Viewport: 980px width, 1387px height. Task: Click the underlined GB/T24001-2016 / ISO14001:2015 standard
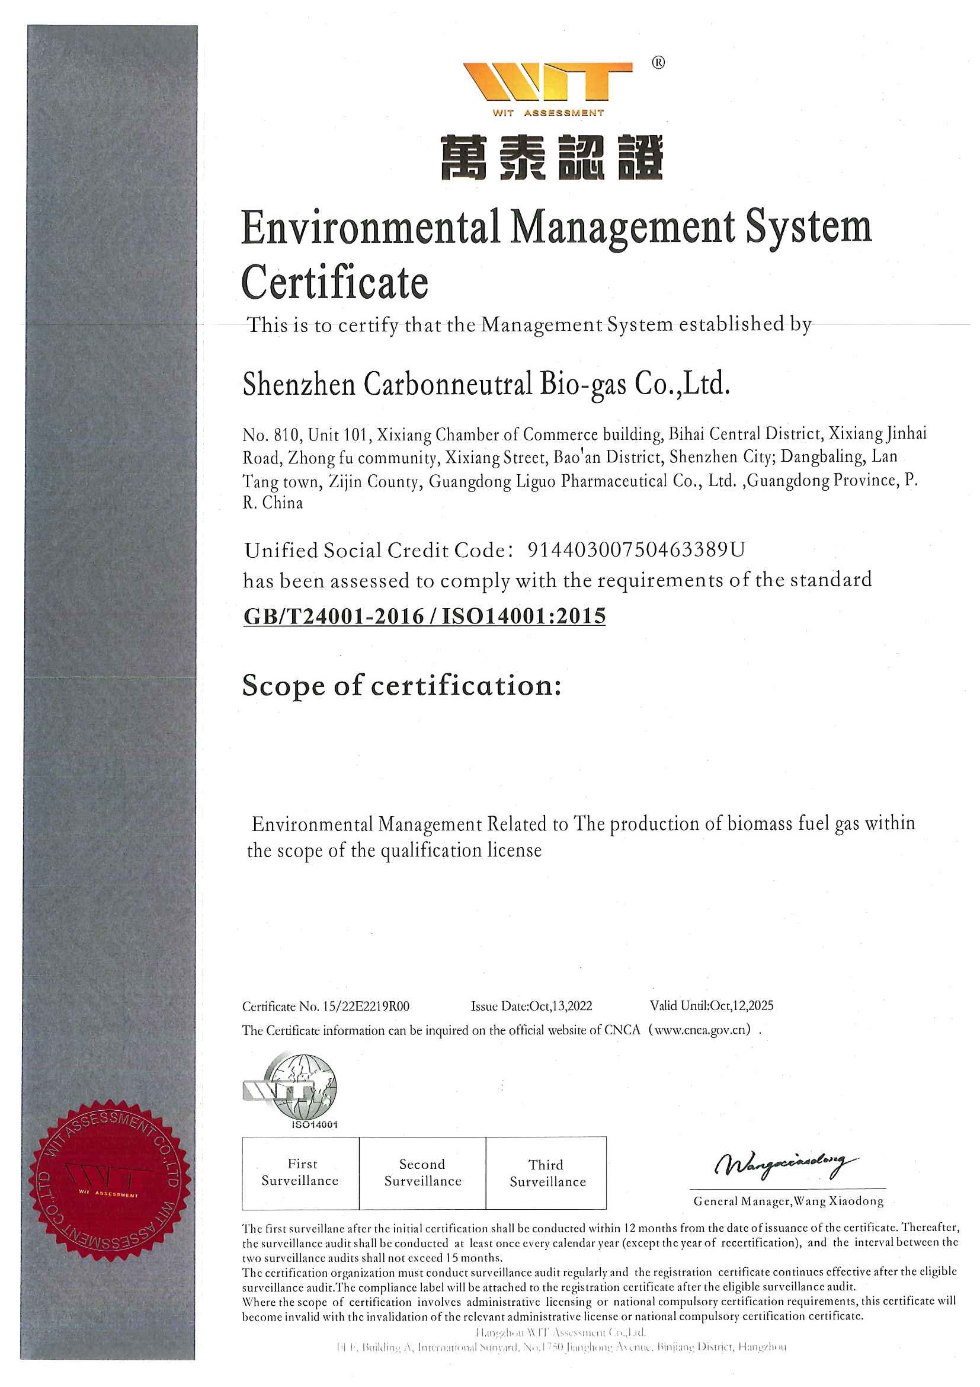pyautogui.click(x=424, y=616)
